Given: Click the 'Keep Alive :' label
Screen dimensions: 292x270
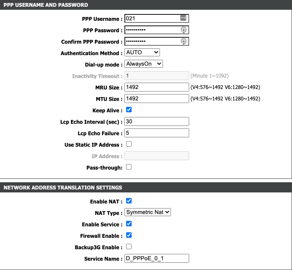Looking at the screenshot, I should tap(107, 110).
